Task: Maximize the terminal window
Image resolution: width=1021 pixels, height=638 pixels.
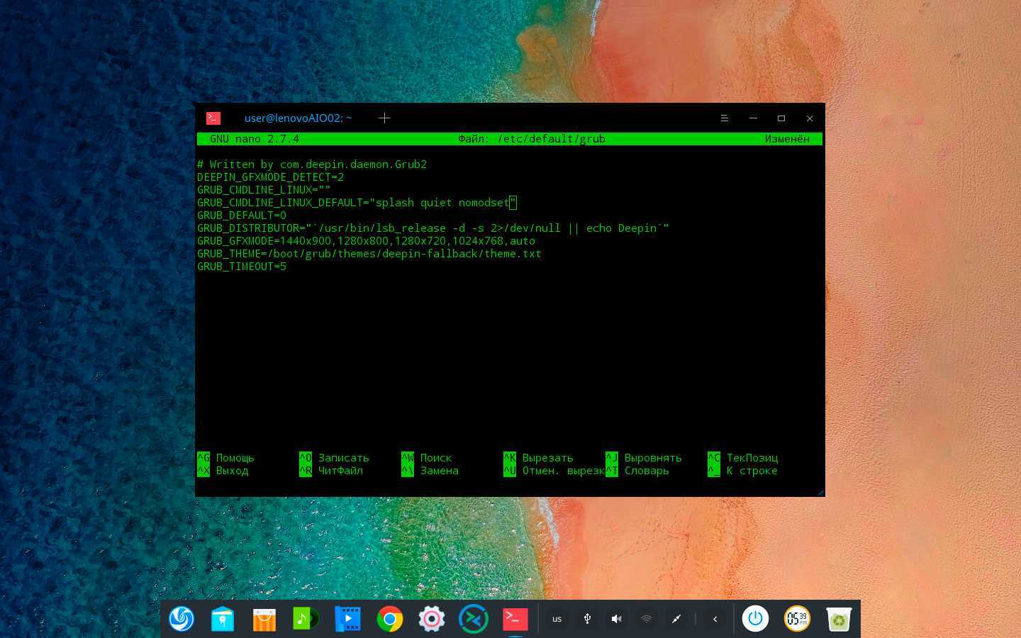Action: [x=781, y=118]
